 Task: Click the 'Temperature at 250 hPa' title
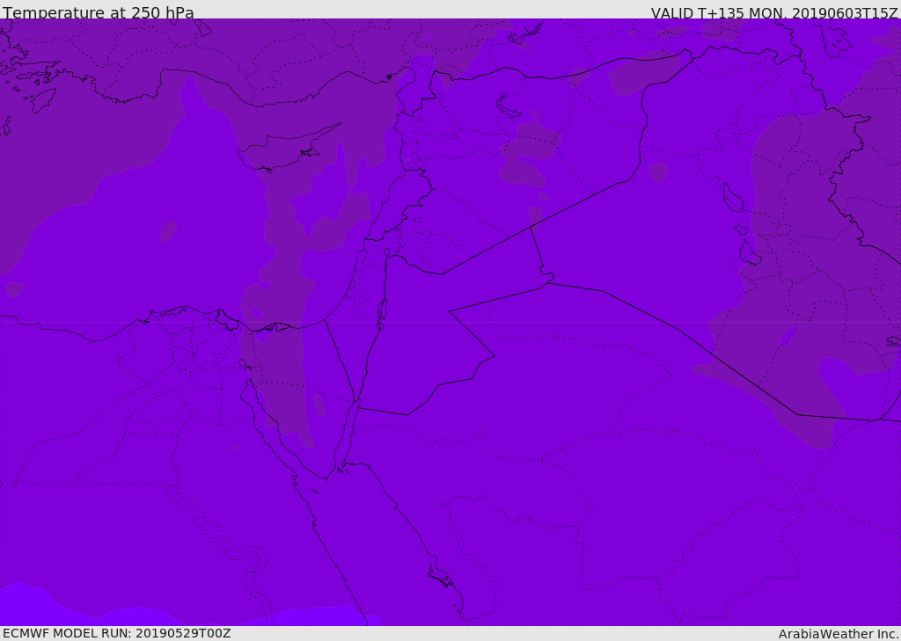99,12
